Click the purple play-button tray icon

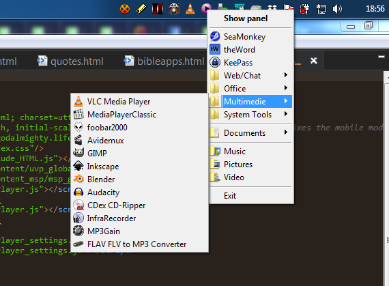tap(205, 8)
